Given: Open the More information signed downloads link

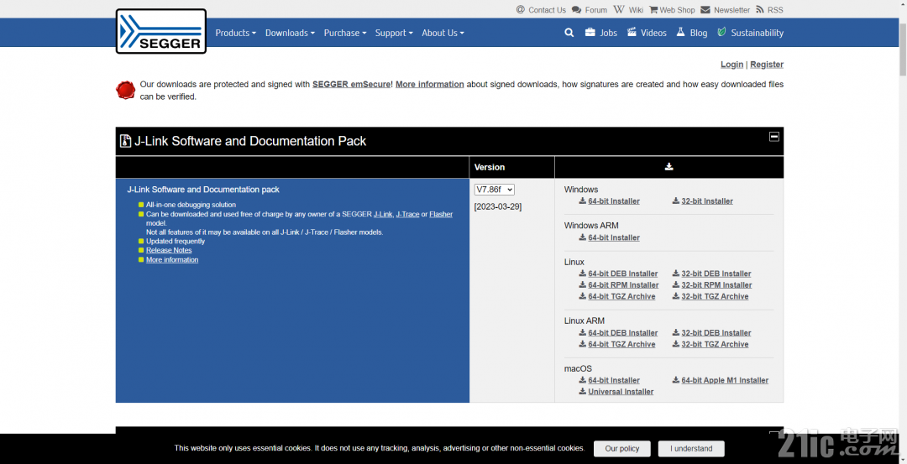Looking at the screenshot, I should (430, 85).
